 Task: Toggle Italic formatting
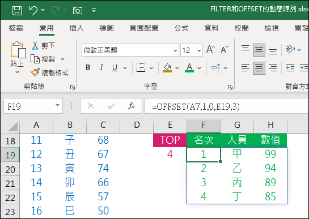(101, 68)
